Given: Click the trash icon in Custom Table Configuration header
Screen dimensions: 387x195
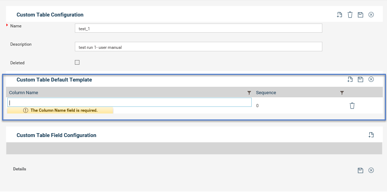Looking at the screenshot, I should coord(350,15).
